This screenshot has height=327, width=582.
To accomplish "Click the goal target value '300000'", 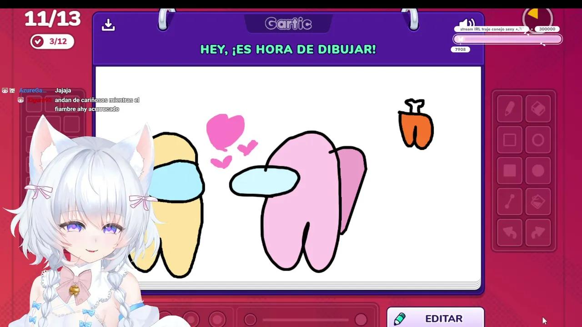I will pyautogui.click(x=547, y=29).
